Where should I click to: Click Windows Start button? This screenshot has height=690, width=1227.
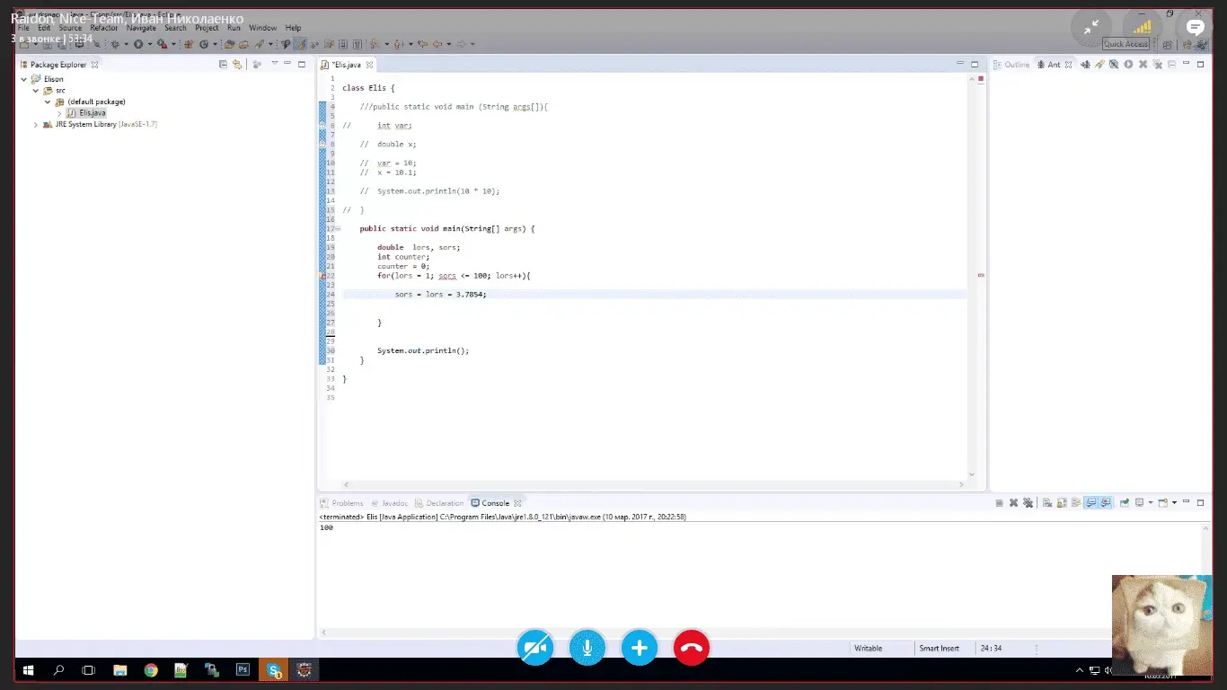click(28, 670)
